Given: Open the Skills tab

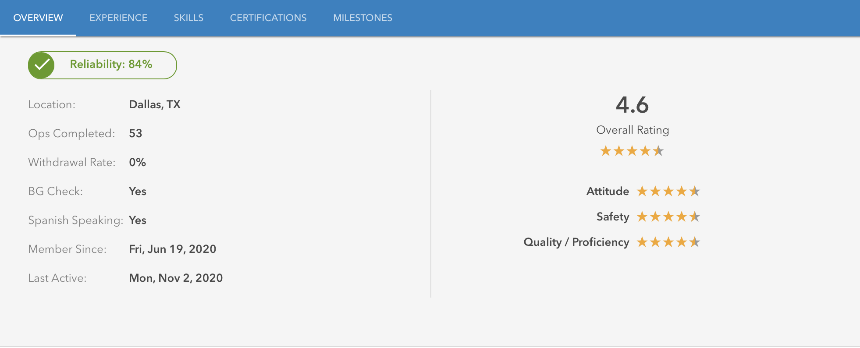Looking at the screenshot, I should (188, 18).
